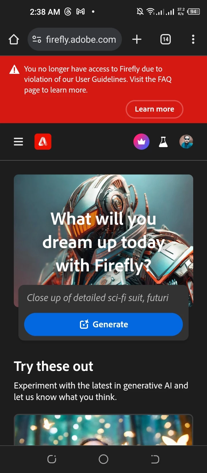Tap Android home circle button
Image resolution: width=207 pixels, height=473 pixels.
tap(103, 459)
